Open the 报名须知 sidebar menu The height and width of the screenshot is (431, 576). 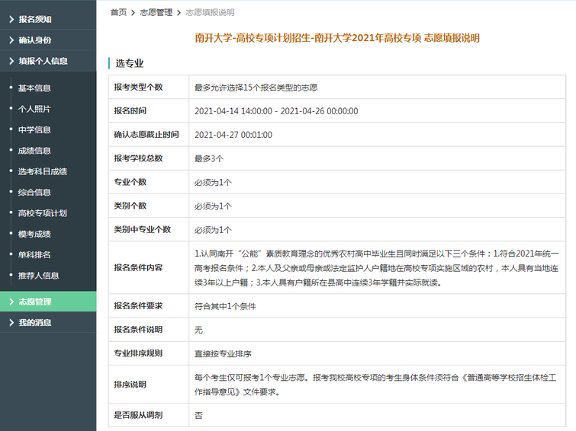[x=48, y=20]
